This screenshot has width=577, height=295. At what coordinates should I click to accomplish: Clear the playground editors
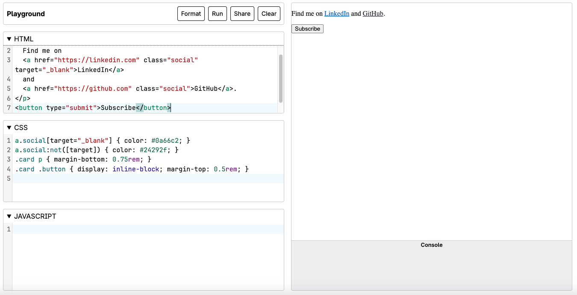269,14
